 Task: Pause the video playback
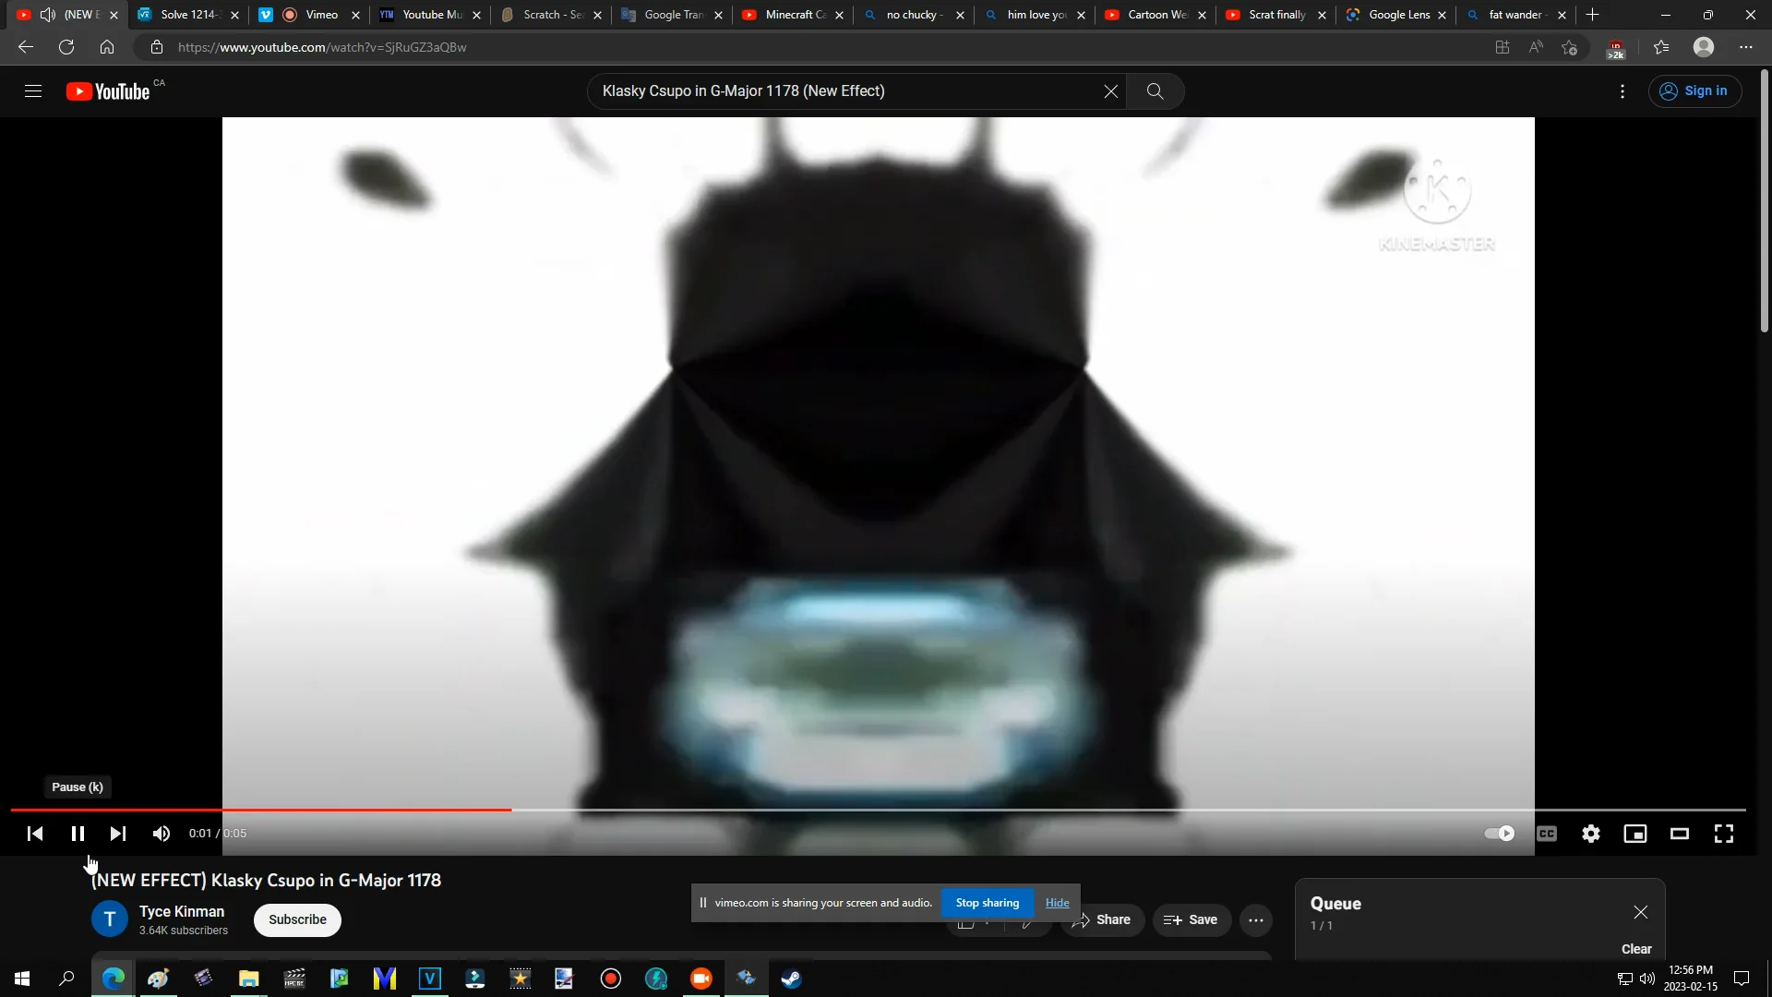[x=78, y=834]
